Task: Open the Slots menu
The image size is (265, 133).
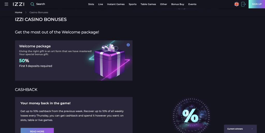Action: click(91, 4)
